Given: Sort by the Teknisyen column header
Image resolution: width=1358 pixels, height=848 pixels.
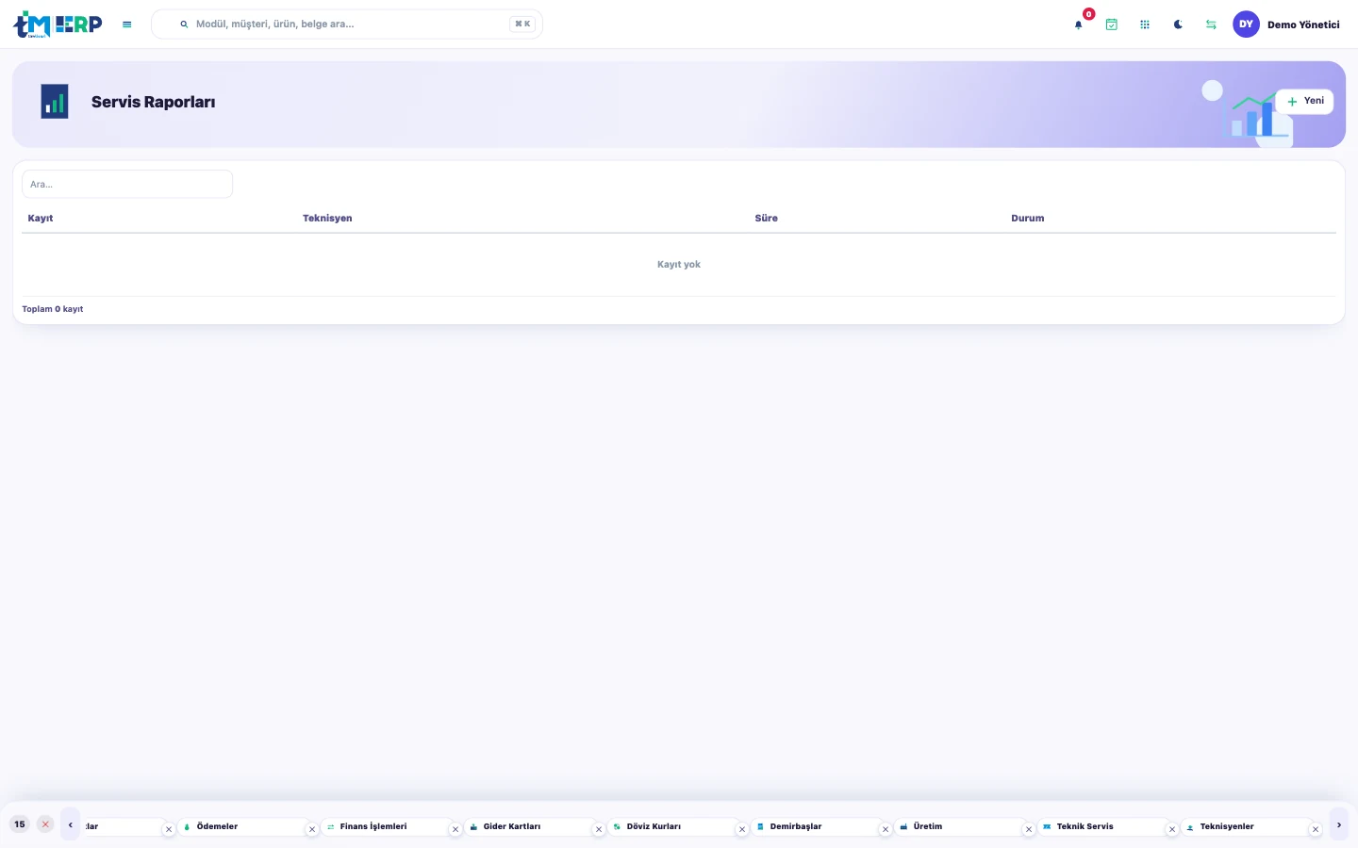Looking at the screenshot, I should (x=327, y=219).
